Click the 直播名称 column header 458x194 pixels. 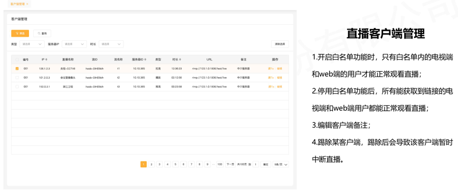coord(68,59)
